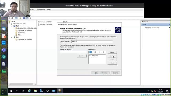Screen dimensions: 171x96
Task: Click the DHCP root node icon
Action: click(9, 21)
